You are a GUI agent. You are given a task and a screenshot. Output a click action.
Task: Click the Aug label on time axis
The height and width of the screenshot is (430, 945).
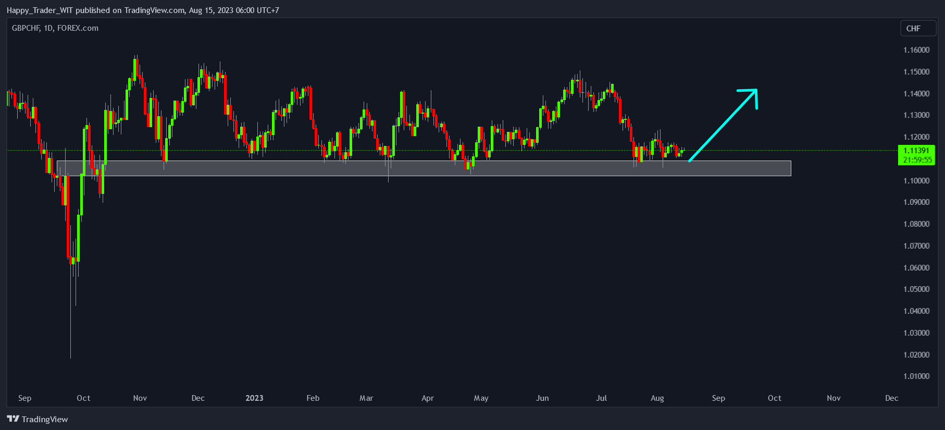(657, 398)
